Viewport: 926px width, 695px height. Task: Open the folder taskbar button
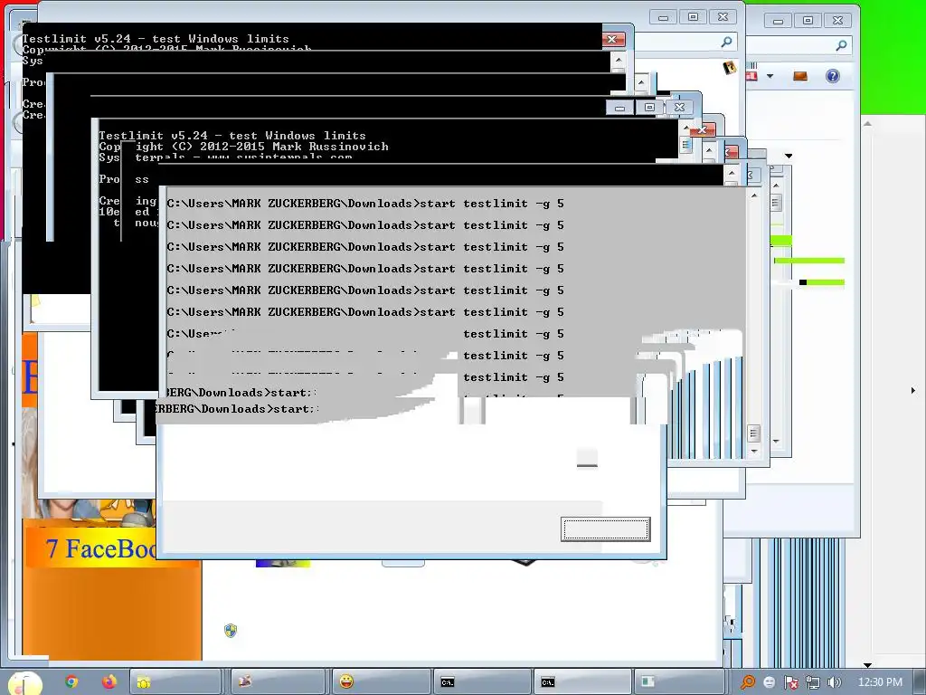175,682
